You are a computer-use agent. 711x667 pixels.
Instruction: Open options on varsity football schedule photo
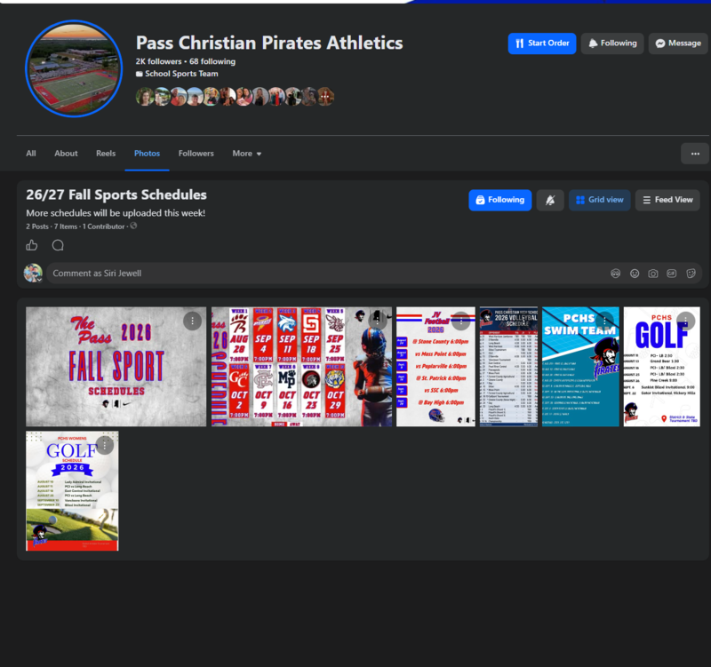[377, 320]
